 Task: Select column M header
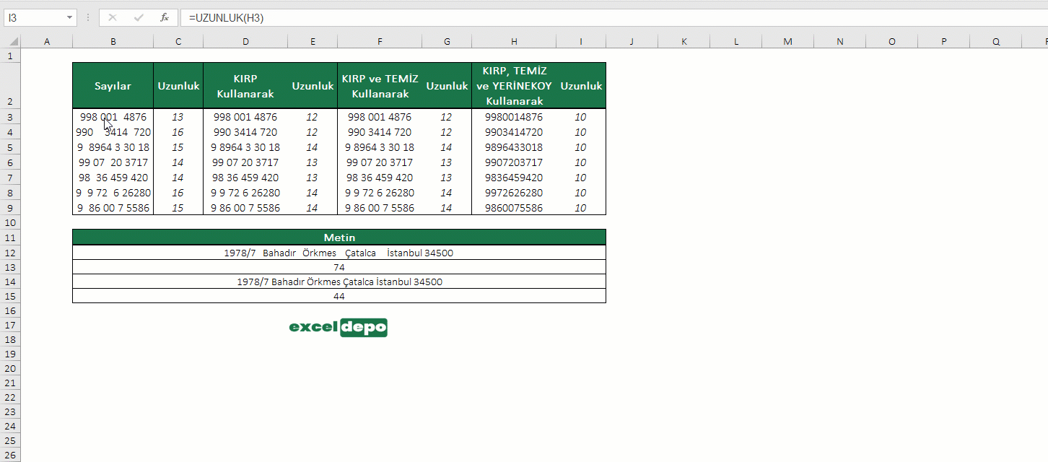tap(788, 42)
